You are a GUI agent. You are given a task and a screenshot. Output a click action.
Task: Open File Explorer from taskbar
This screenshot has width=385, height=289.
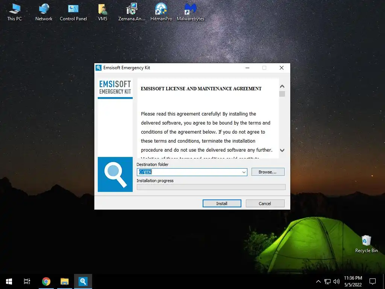coord(65,281)
